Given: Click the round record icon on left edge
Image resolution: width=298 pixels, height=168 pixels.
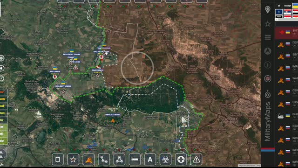Looking at the screenshot, I should tap(2, 58).
